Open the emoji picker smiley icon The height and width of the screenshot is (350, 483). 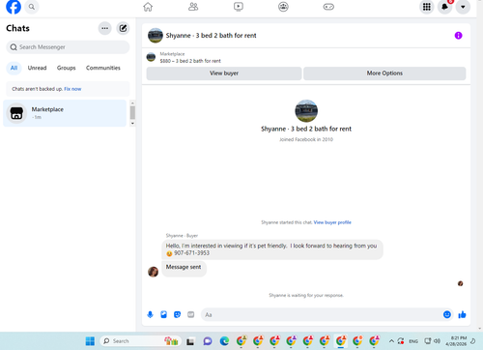[447, 314]
